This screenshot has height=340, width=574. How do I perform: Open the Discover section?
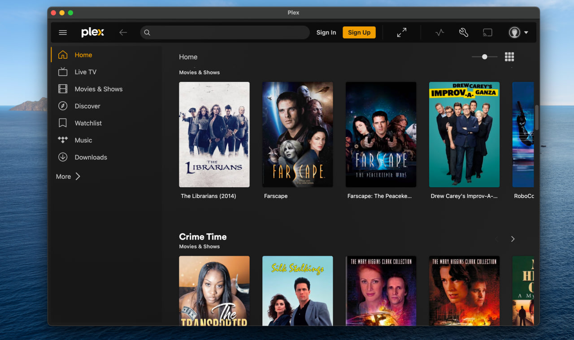point(87,106)
